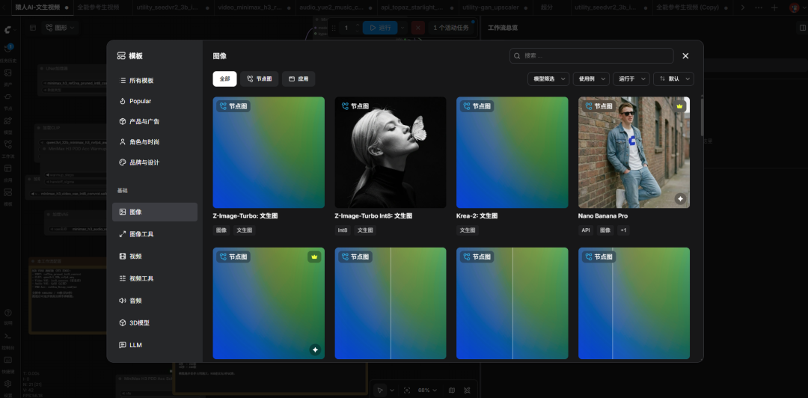The height and width of the screenshot is (398, 808).
Task: Select the Popular category
Action: [155, 101]
